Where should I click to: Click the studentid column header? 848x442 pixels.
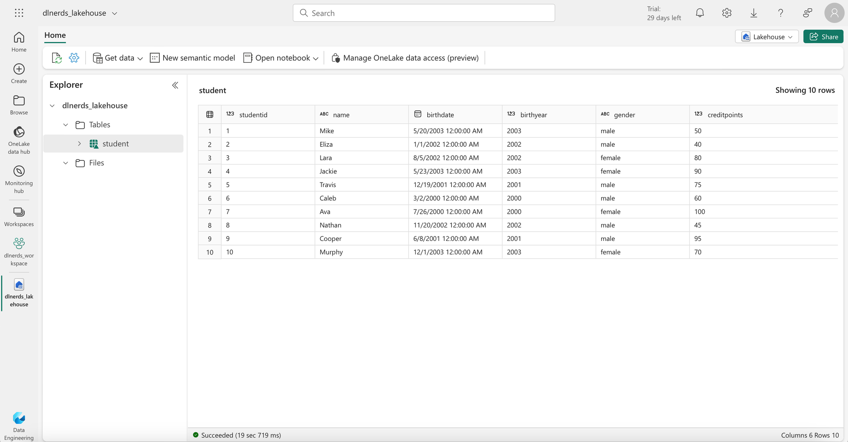tap(268, 115)
